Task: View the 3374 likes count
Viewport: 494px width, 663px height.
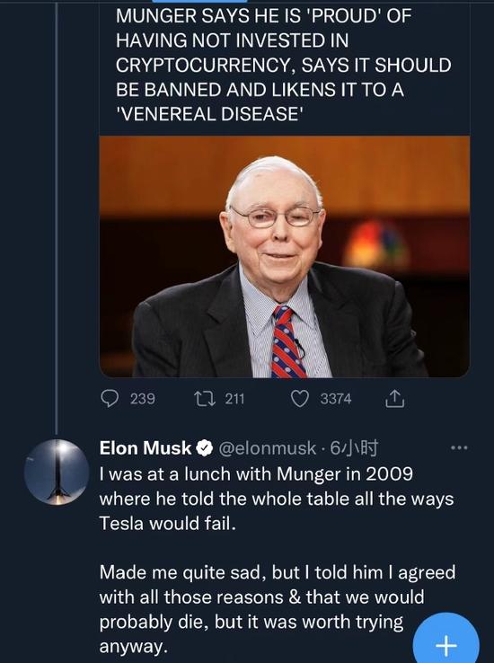Action: [x=336, y=399]
